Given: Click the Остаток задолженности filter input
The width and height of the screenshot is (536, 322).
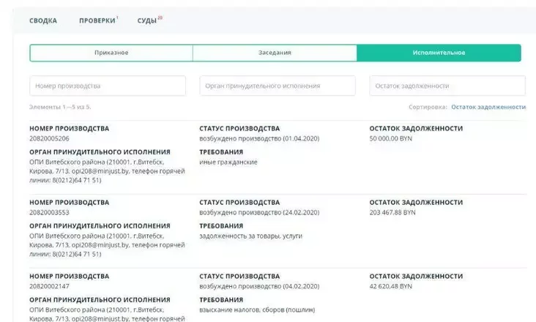Looking at the screenshot, I should [447, 86].
